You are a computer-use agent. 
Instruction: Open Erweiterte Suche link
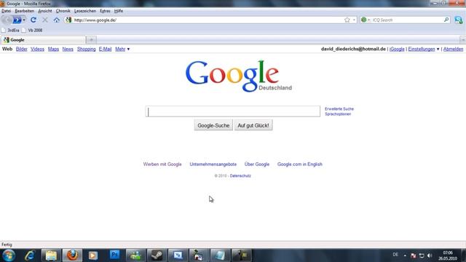coord(339,109)
